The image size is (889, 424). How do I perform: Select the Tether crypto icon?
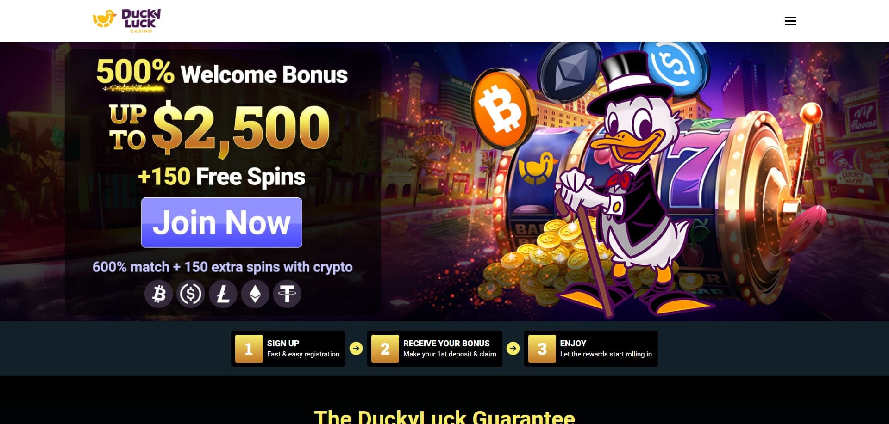287,294
